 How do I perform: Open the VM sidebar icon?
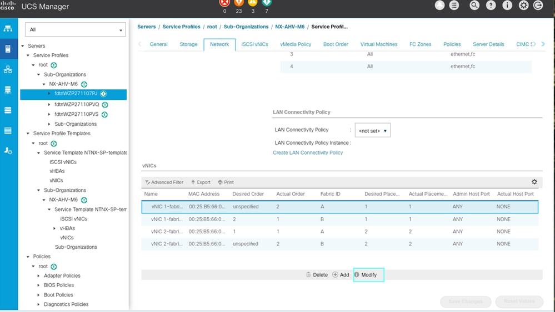pyautogui.click(x=8, y=110)
